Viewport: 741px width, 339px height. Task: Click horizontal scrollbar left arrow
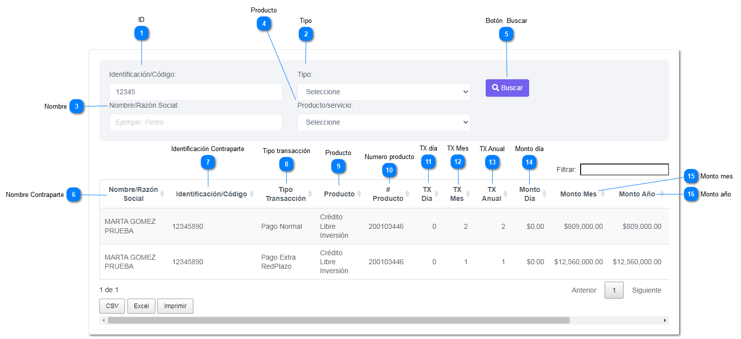coord(103,320)
